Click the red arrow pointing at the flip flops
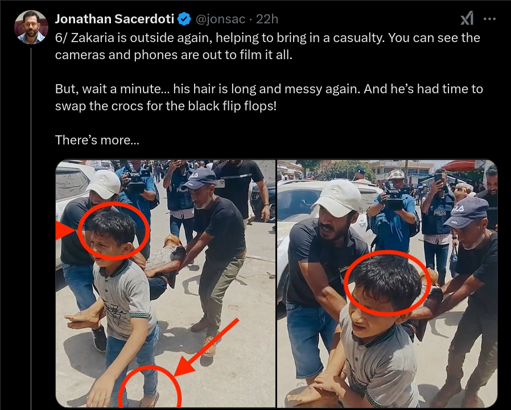Screen dimensions: 511x410 (207, 347)
